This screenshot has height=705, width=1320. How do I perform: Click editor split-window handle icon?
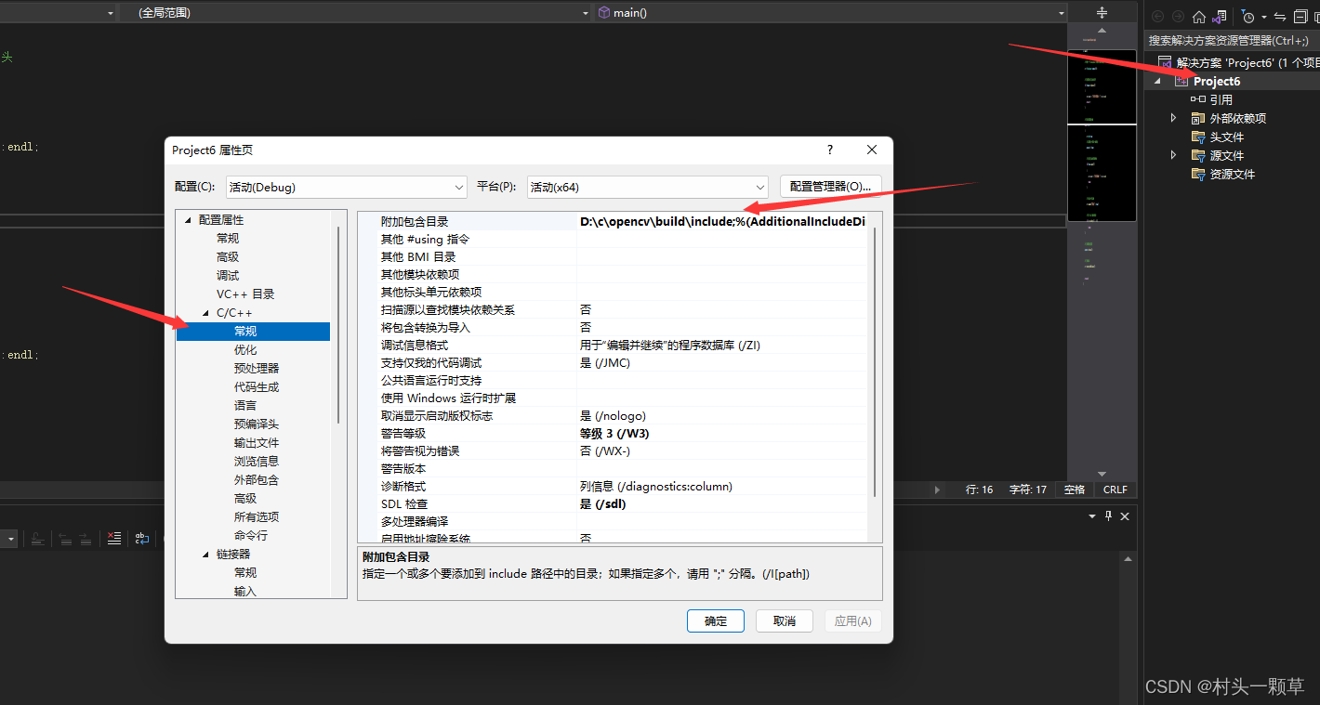click(x=1102, y=13)
